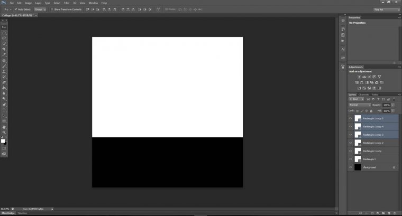402x216 pixels.
Task: Open the Auto-Select Group dropdown
Action: click(40, 9)
